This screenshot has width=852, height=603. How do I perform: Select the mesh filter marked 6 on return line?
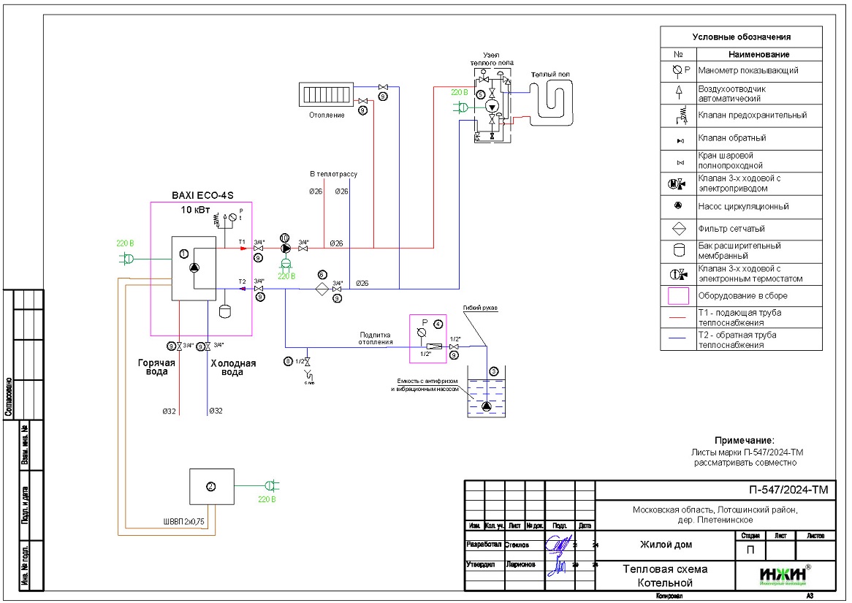[x=322, y=289]
